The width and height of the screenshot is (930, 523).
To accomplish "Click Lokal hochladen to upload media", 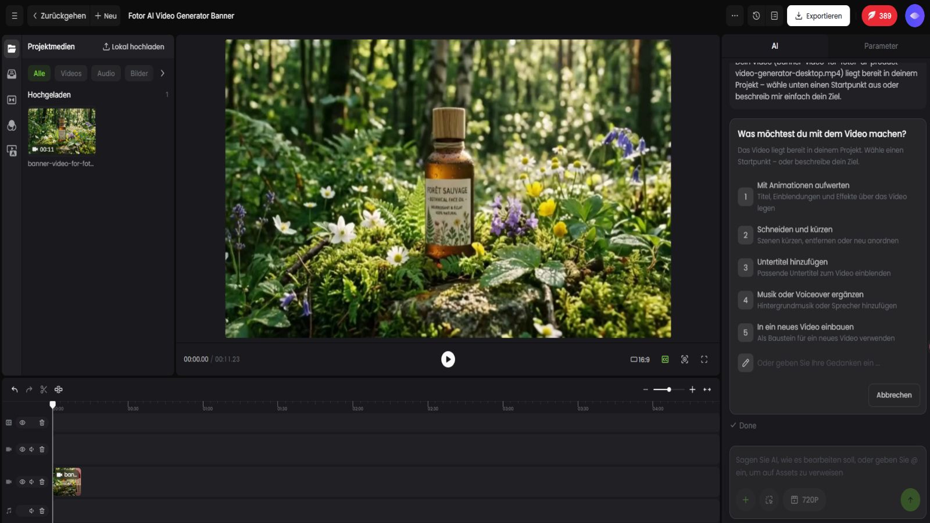I will click(134, 46).
